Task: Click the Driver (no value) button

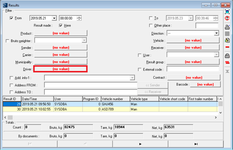Action: 61,69
